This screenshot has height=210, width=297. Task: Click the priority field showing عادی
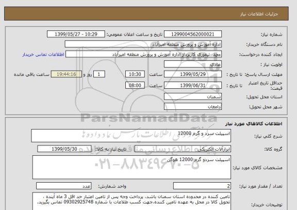[193, 64]
